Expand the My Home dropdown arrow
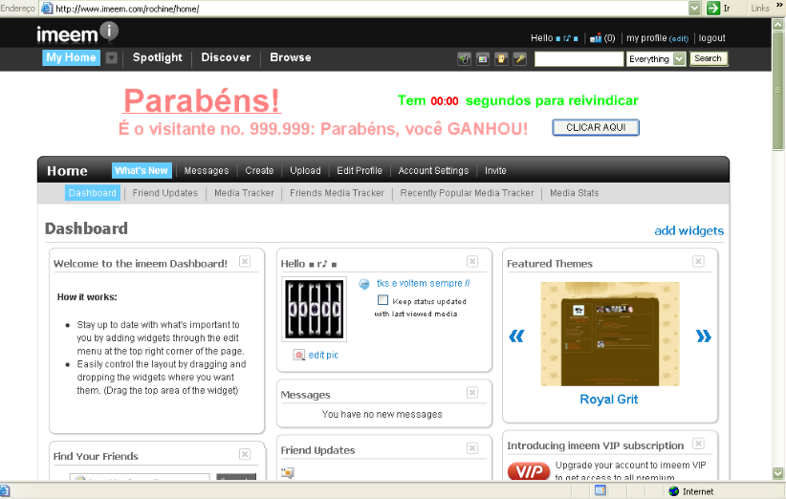Viewport: 786px width, 499px height. [x=112, y=58]
